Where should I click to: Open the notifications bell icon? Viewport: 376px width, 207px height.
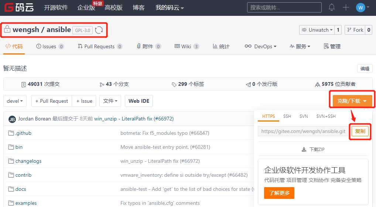point(332,7)
